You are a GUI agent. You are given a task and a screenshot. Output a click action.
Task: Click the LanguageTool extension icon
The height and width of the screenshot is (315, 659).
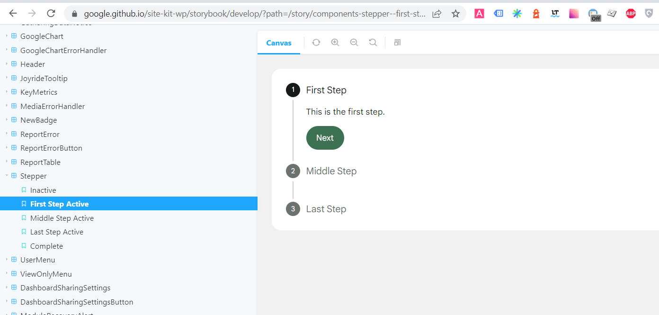click(x=554, y=13)
